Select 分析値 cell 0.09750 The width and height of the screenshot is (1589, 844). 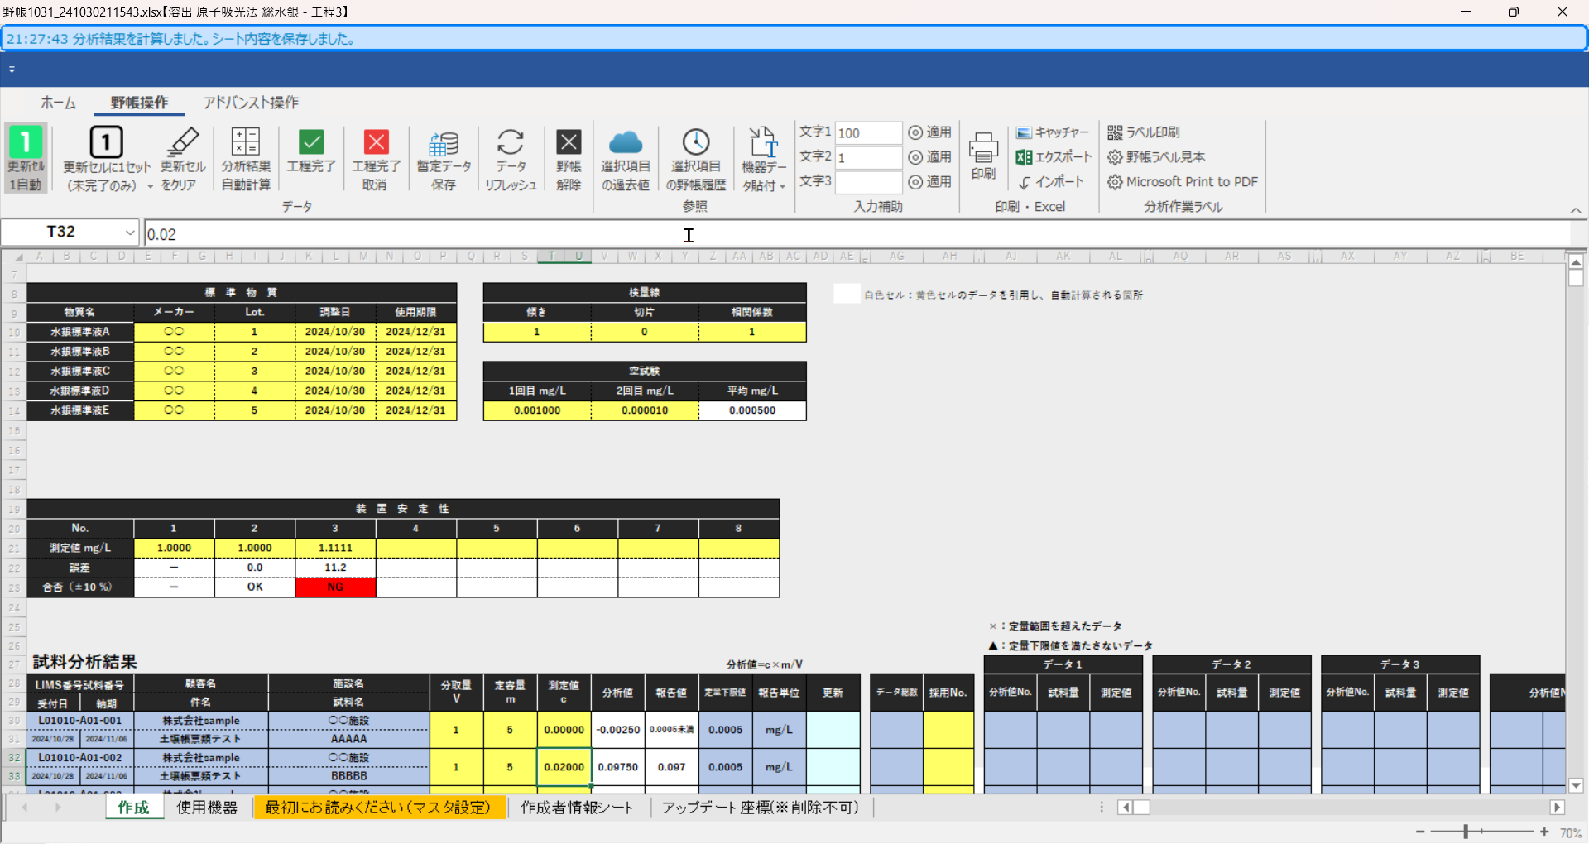[618, 767]
